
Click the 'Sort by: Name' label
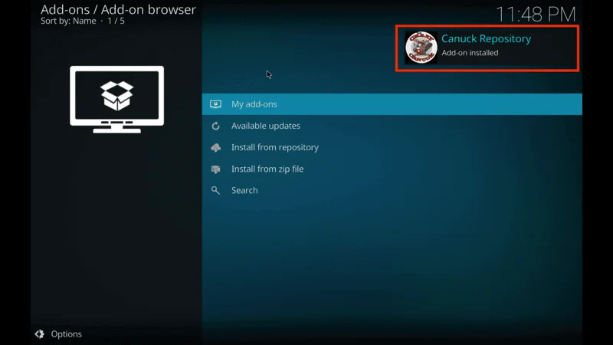click(68, 21)
